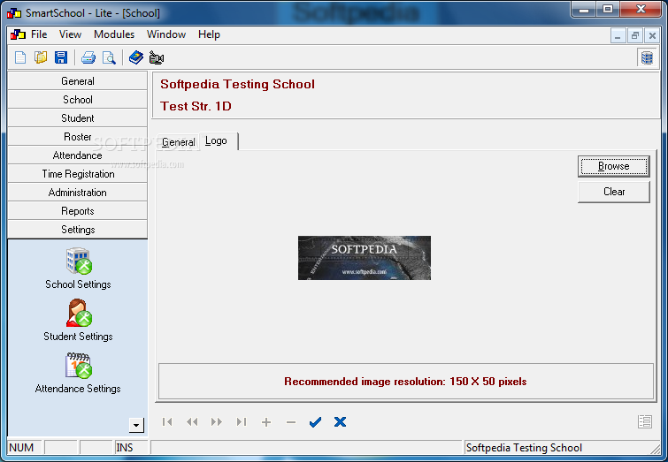Click the Clear button
This screenshot has width=668, height=462.
point(614,192)
